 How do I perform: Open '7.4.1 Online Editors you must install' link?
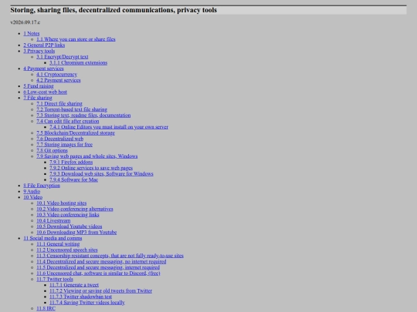(109, 127)
